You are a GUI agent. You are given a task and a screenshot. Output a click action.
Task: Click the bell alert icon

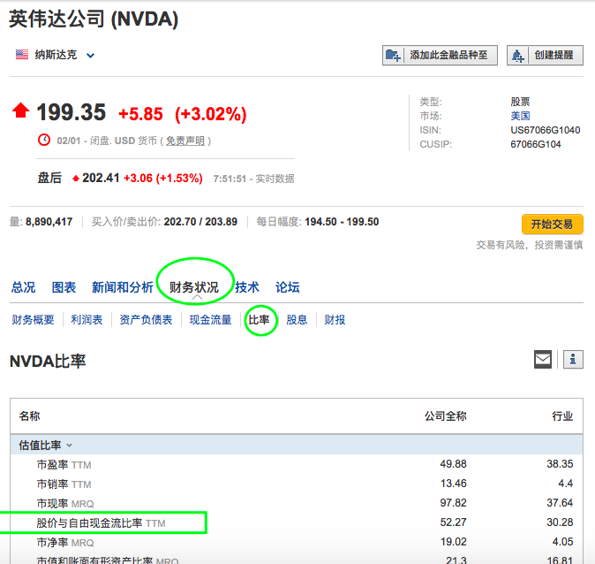(517, 56)
